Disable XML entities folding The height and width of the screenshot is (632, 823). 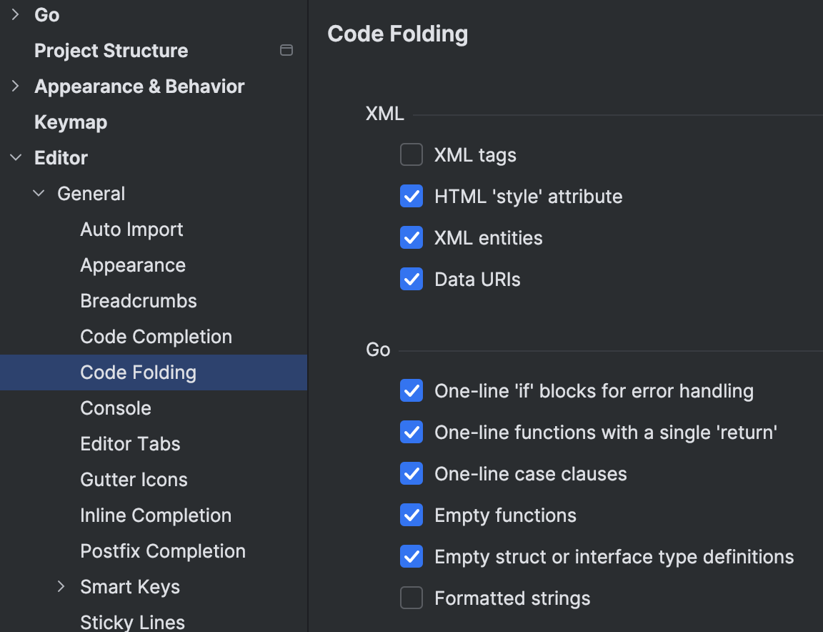411,238
